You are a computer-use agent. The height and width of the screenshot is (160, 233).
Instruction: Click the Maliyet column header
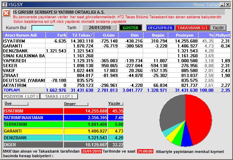click(x=222, y=35)
